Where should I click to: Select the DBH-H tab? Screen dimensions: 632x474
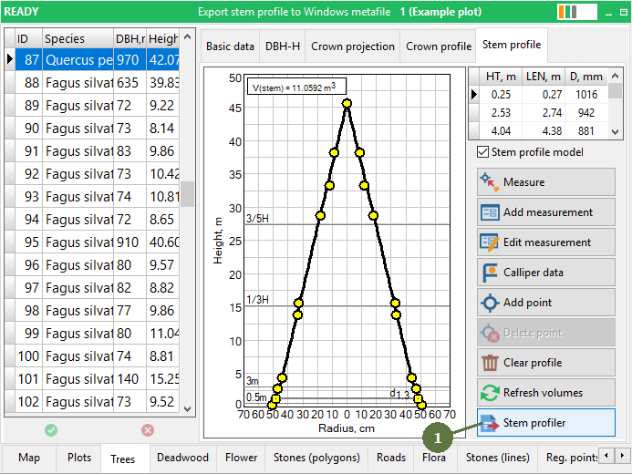(x=283, y=46)
